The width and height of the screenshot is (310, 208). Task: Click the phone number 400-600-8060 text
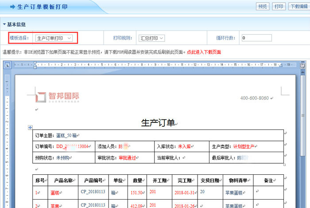[x=254, y=98]
